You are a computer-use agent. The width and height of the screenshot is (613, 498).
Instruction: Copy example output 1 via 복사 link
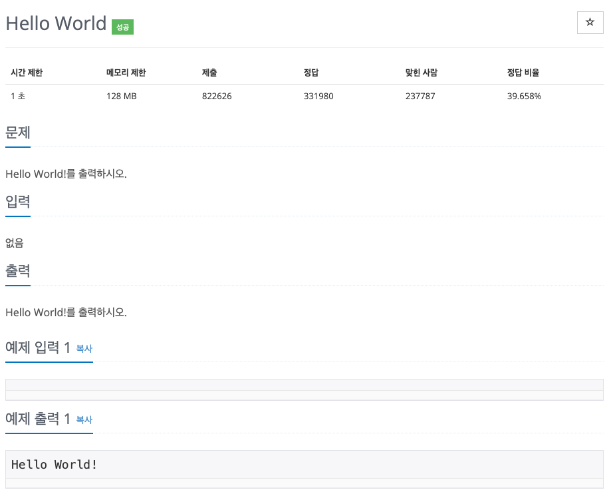(84, 419)
